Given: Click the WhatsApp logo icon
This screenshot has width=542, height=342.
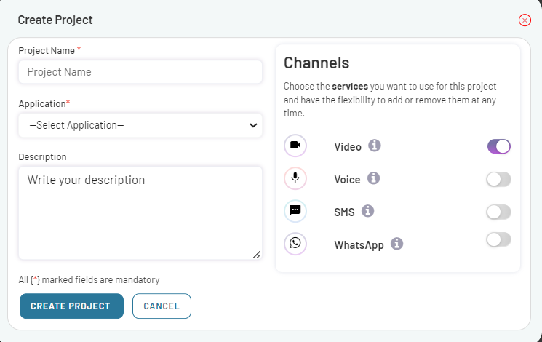Looking at the screenshot, I should coord(295,244).
